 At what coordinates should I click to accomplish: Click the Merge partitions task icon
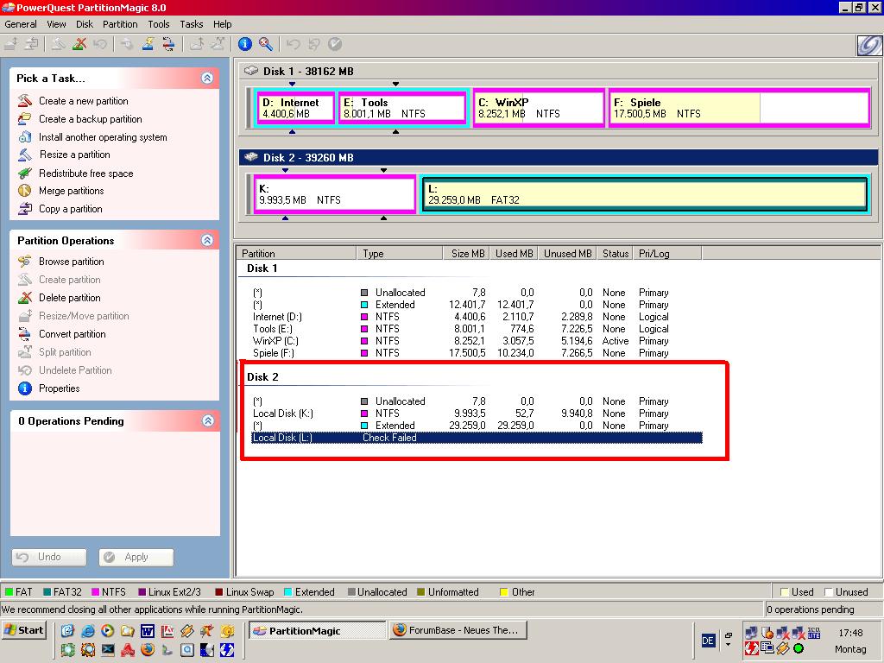pyautogui.click(x=25, y=191)
